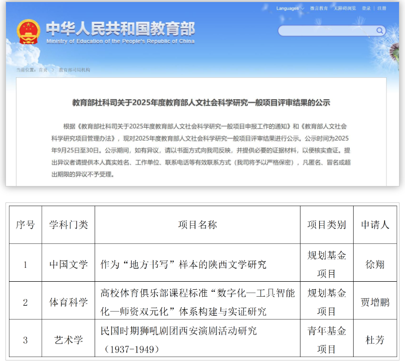Viewport: 405px width, 363px height.
Task: Click the 规划基金项目 cell in 徐翔's row
Action: click(327, 263)
